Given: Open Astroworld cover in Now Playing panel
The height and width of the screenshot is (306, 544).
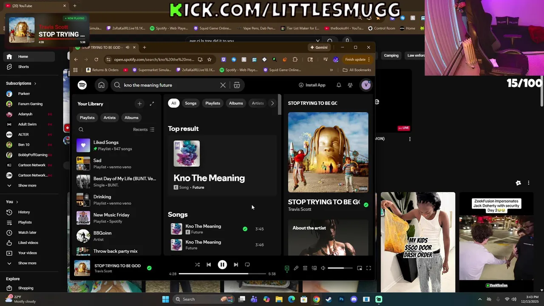Looking at the screenshot, I should pos(328,152).
